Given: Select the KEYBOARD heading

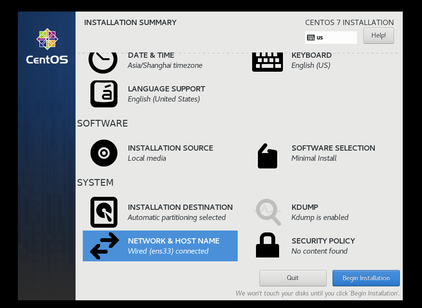Looking at the screenshot, I should 311,55.
